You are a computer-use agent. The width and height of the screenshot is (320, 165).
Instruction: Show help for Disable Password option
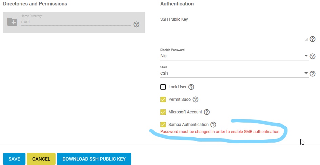pos(313,56)
